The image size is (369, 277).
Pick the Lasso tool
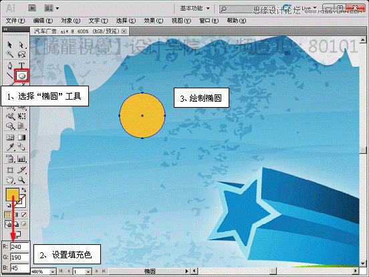click(x=21, y=55)
